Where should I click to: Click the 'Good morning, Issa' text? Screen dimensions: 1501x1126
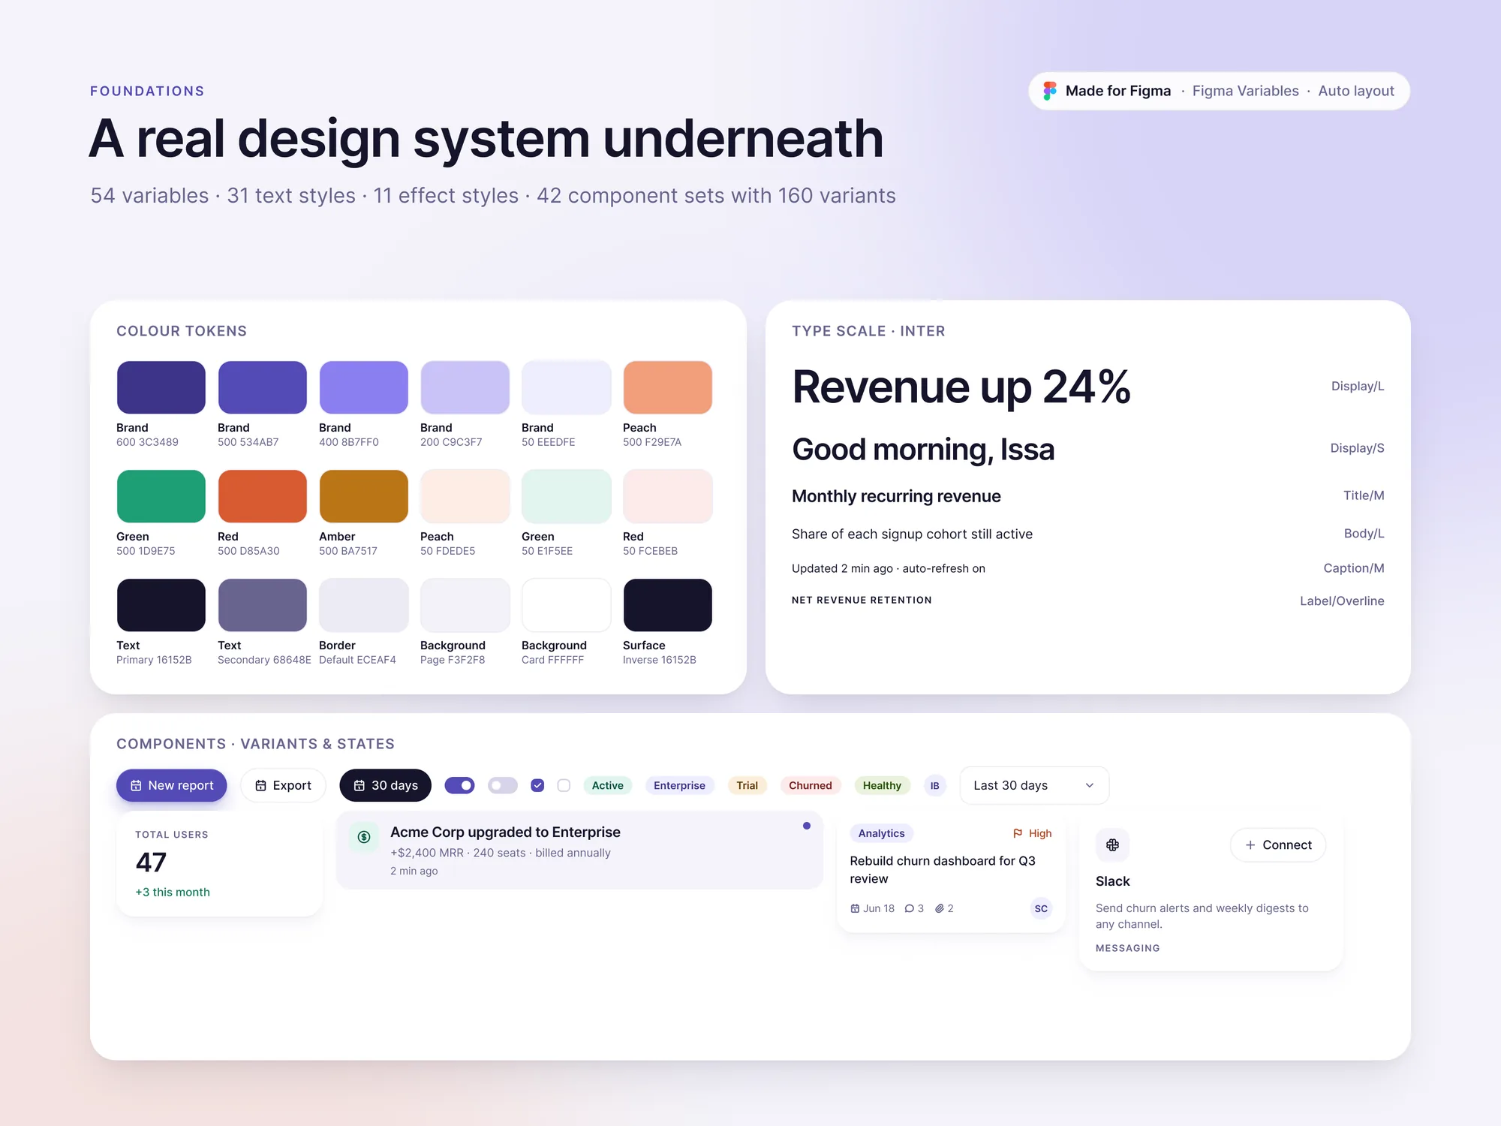pos(923,450)
